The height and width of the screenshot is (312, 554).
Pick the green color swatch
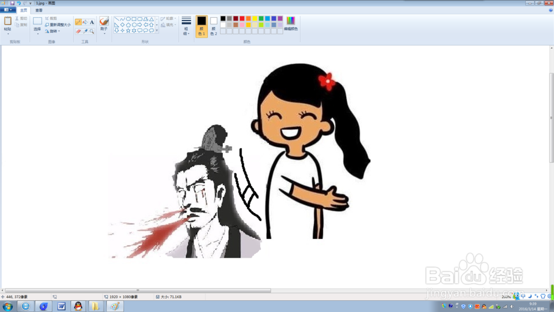tap(261, 18)
